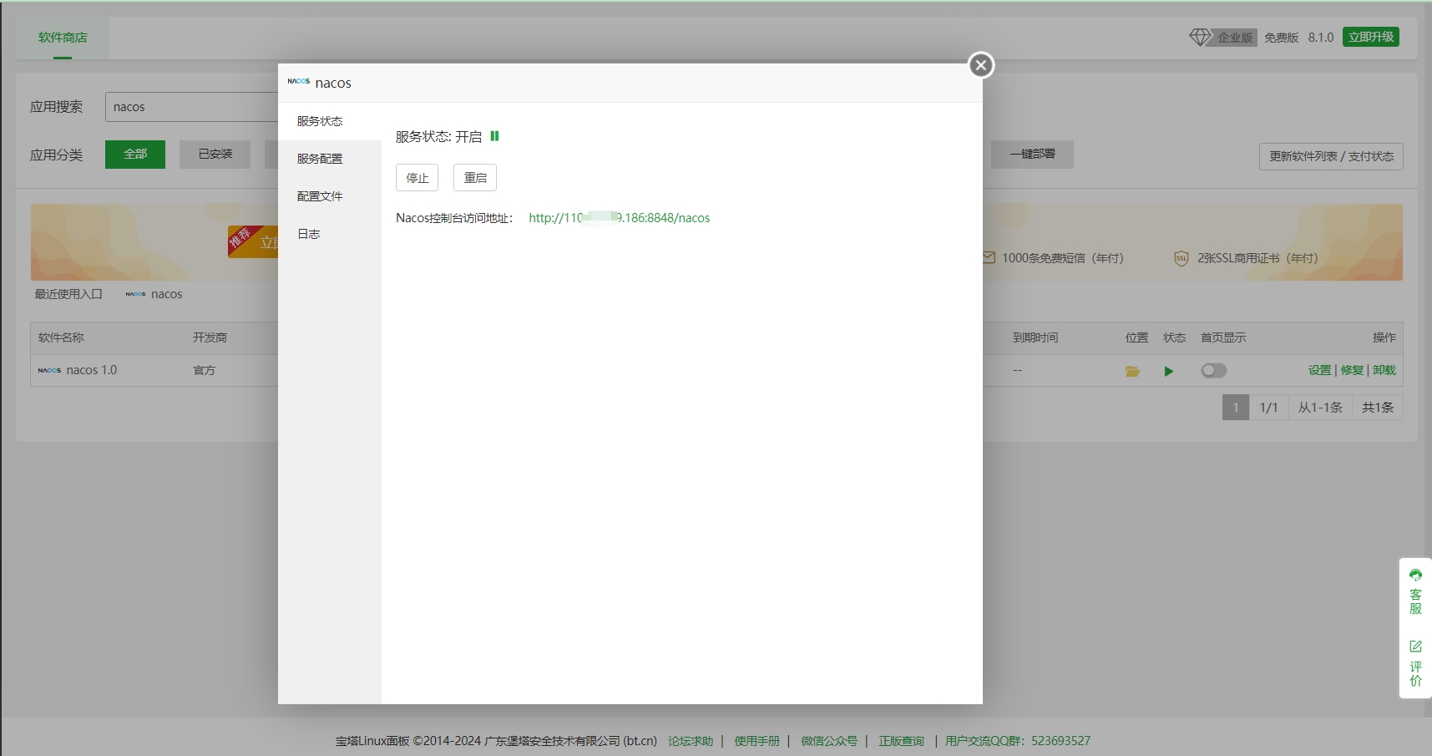Viewport: 1432px width, 756px height.
Task: Click the 软件名称 column header
Action: point(61,337)
